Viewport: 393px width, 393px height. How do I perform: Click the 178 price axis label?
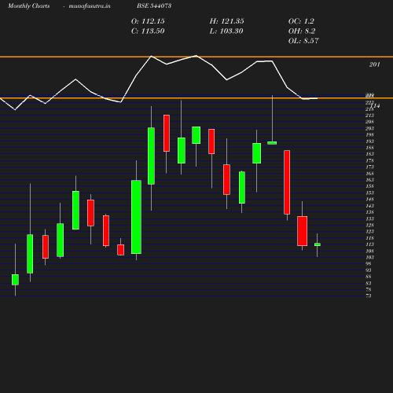tap(370, 160)
